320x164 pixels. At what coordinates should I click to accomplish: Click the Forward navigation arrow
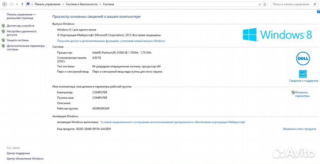(12, 4)
